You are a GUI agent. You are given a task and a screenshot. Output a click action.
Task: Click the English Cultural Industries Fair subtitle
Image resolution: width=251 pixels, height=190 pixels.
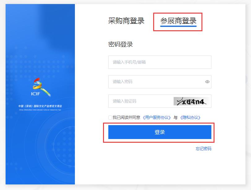[40, 110]
